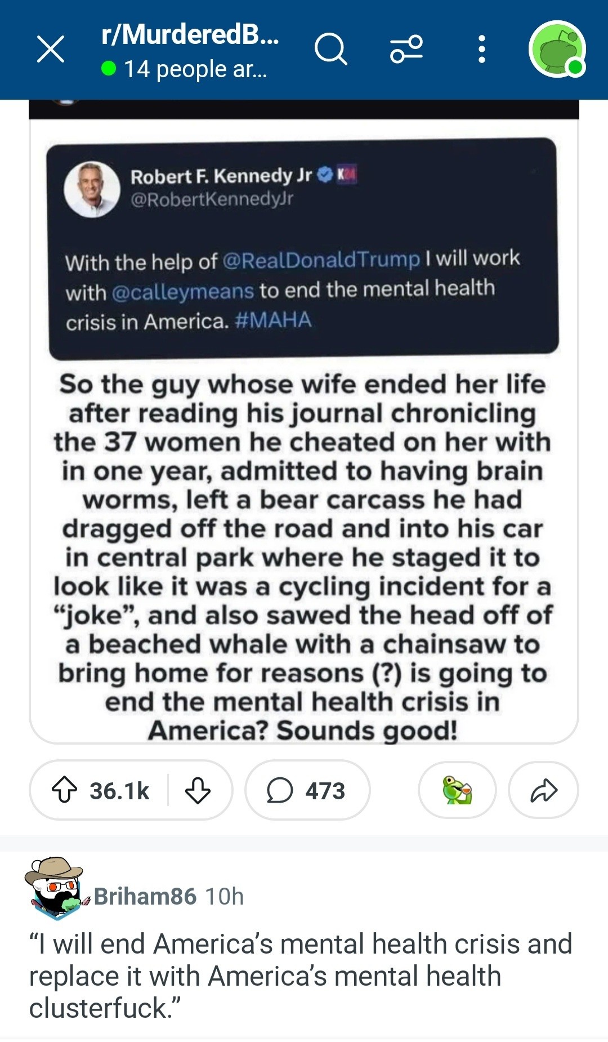Open the comment sort and filter options icon
The width and height of the screenshot is (608, 1042).
click(x=406, y=49)
